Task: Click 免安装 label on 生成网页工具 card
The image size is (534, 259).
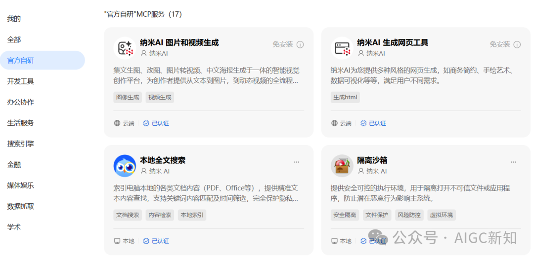Action: coord(500,44)
